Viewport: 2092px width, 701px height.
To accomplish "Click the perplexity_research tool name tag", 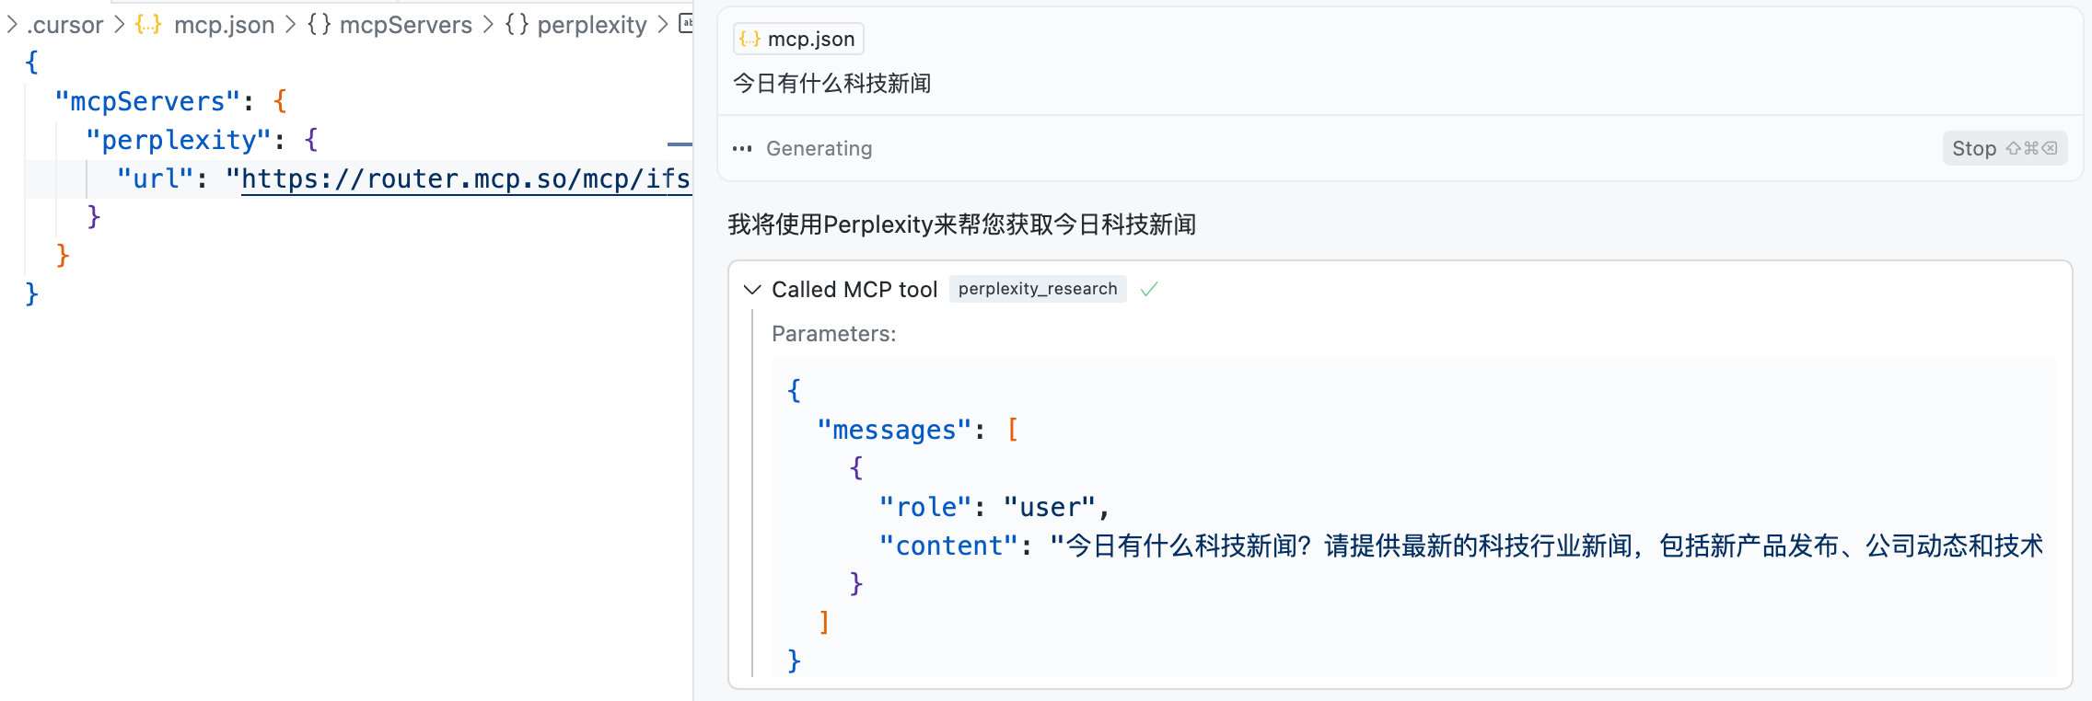I will tap(1037, 289).
